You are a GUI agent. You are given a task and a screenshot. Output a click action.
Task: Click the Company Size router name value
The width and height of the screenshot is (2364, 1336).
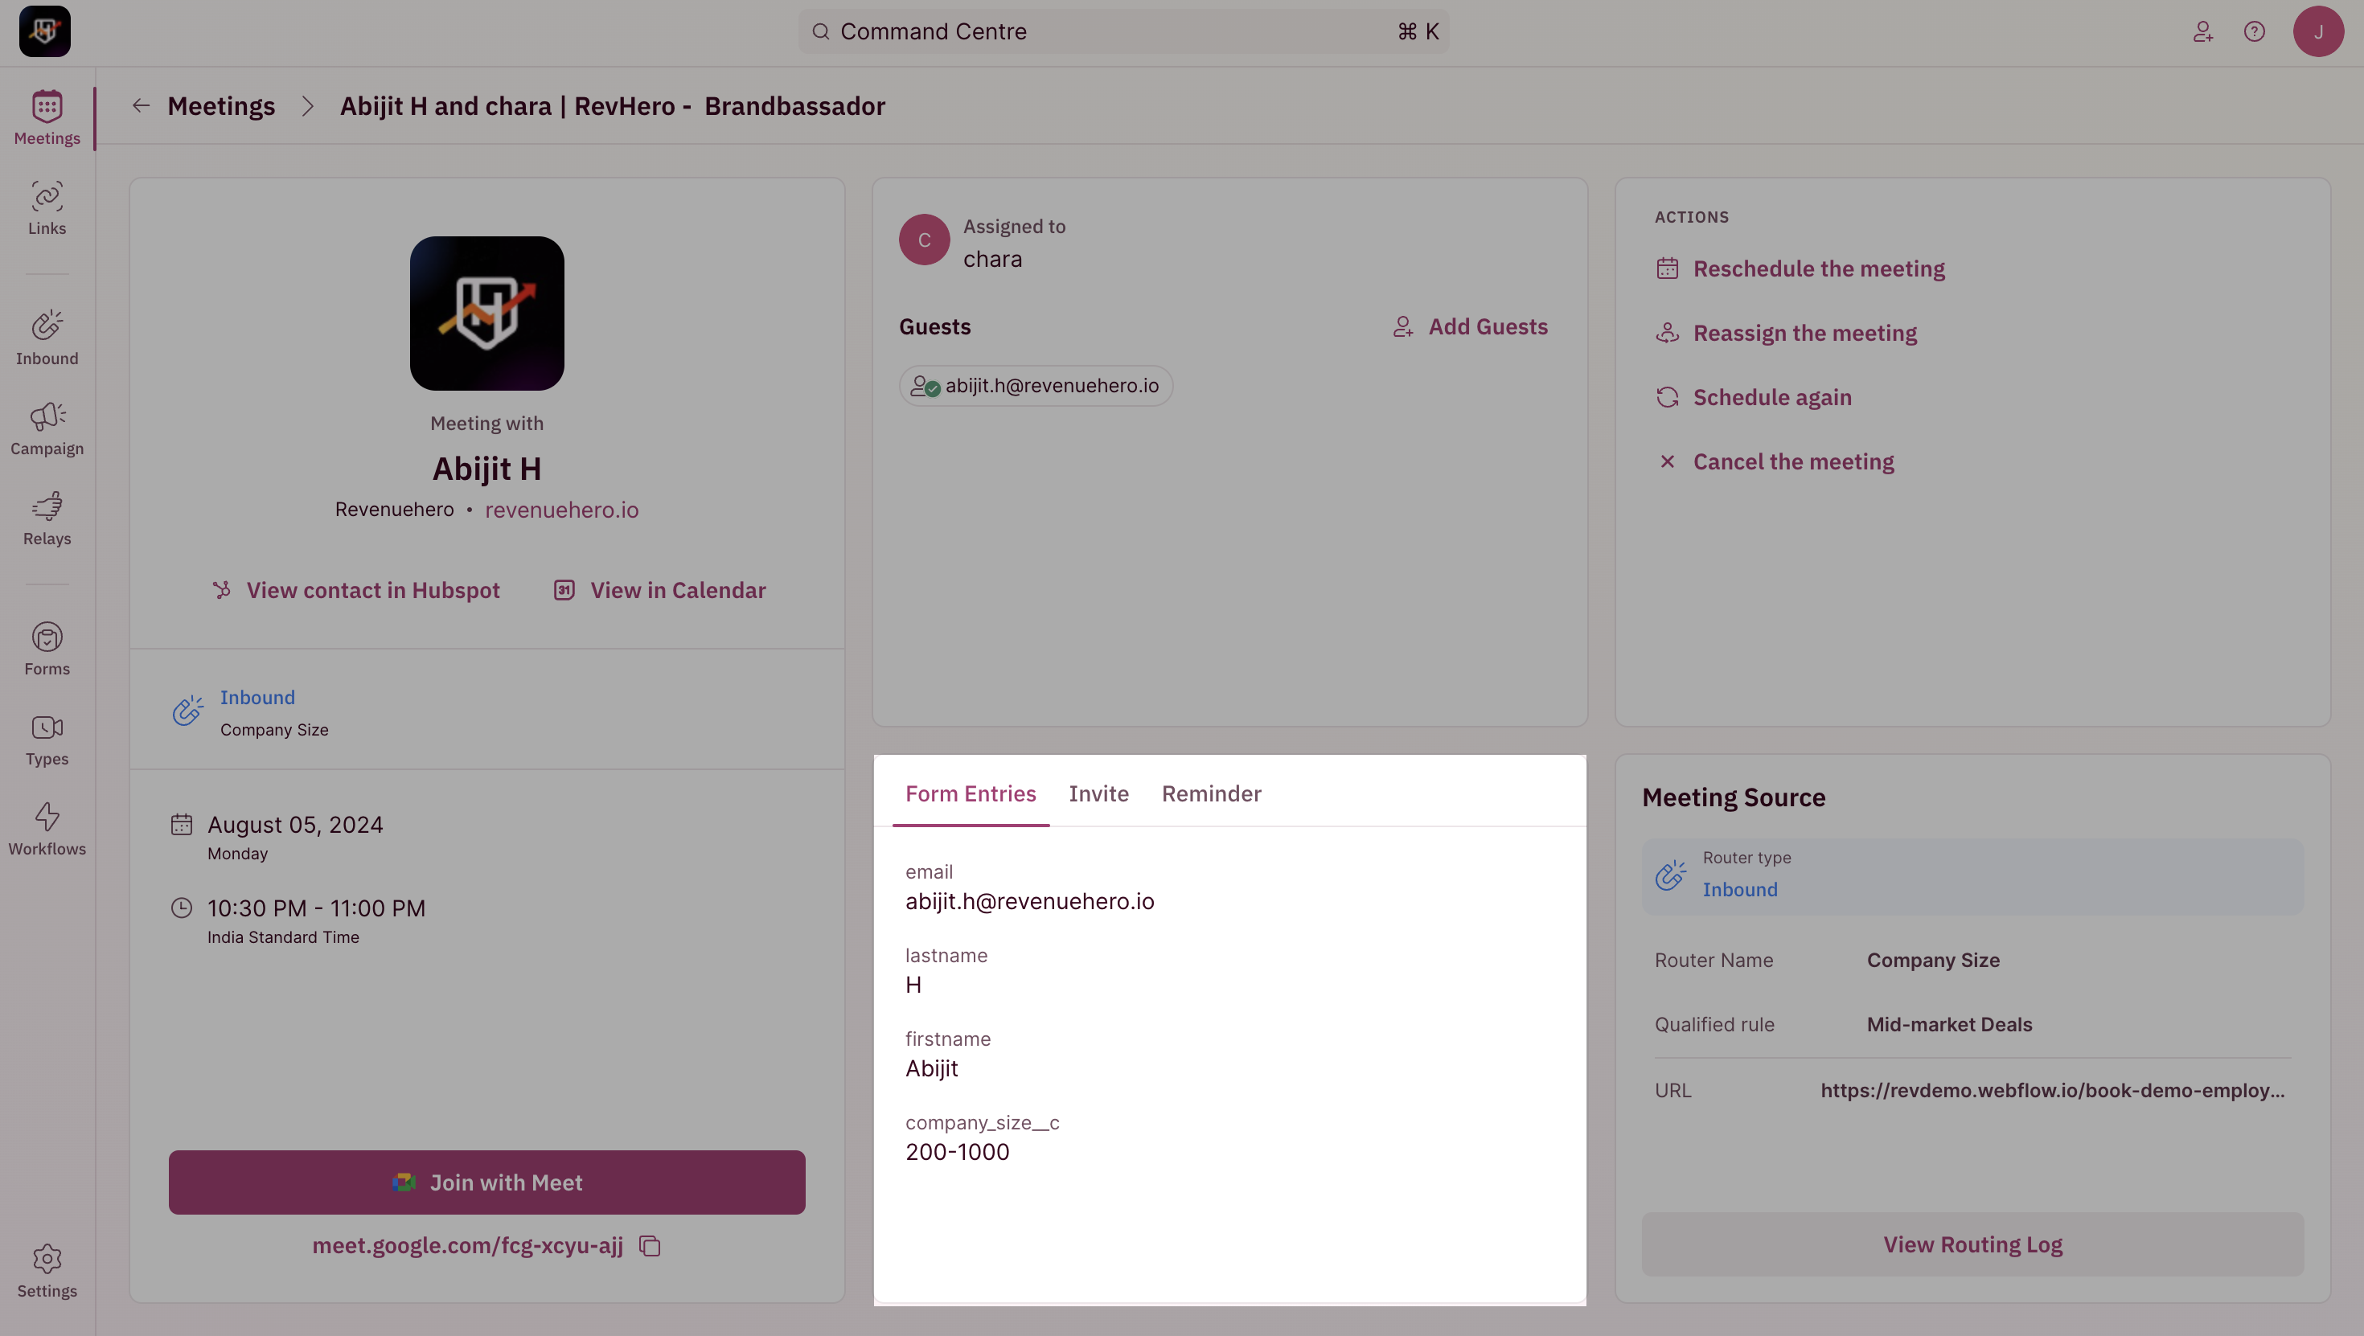pos(1933,960)
